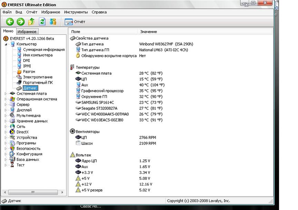This screenshot has height=210, width=298.
Task: Expand the Системная плата tree node
Action: (x=6, y=94)
